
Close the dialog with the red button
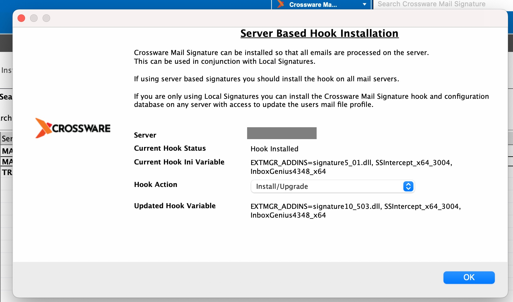coord(21,18)
